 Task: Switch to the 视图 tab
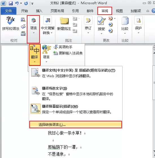(119, 11)
